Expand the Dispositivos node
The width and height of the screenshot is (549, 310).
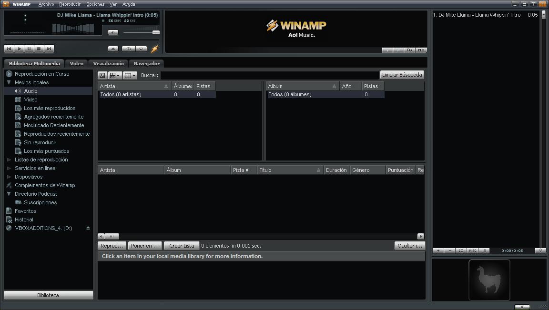(x=9, y=177)
